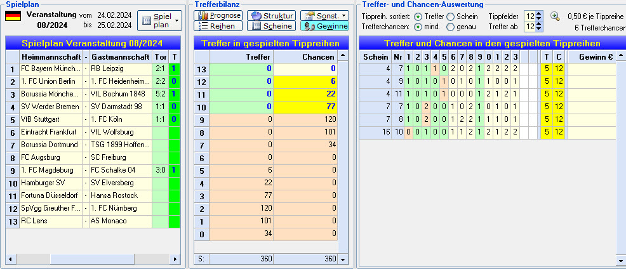Click the Prognose button
The height and width of the screenshot is (269, 626).
click(218, 16)
